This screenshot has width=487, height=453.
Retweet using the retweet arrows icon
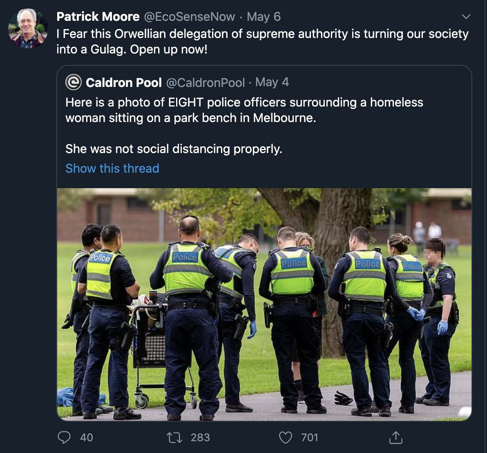point(174,438)
